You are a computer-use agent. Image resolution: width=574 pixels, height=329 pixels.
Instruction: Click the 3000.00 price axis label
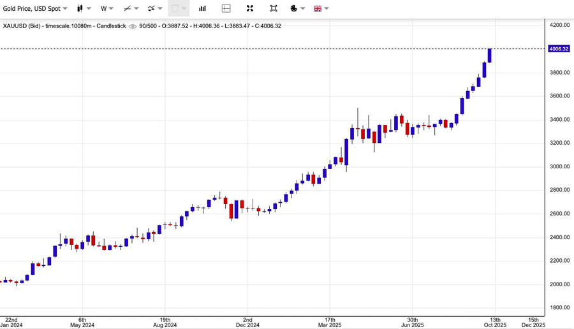click(x=559, y=166)
